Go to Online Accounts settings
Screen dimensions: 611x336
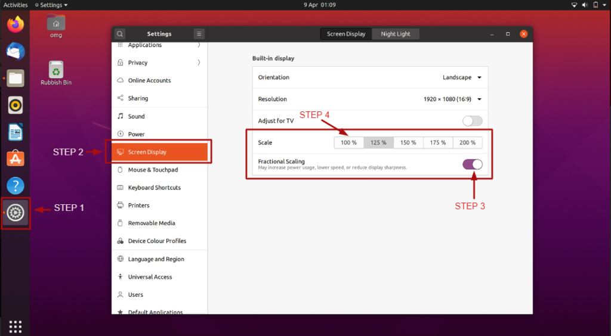click(159, 80)
